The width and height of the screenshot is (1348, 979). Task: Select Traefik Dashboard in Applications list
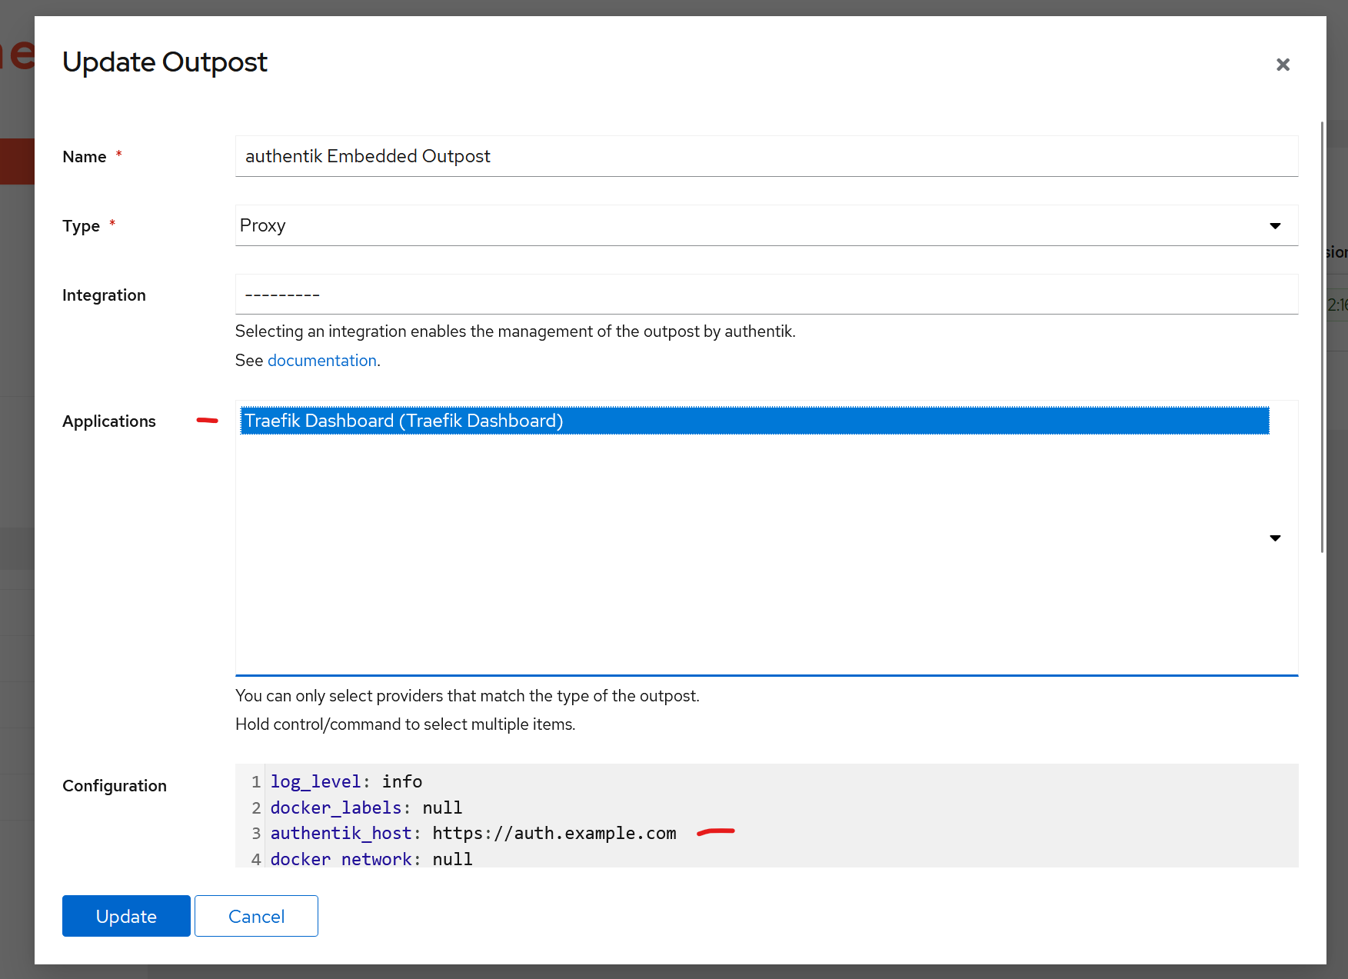[x=754, y=421]
